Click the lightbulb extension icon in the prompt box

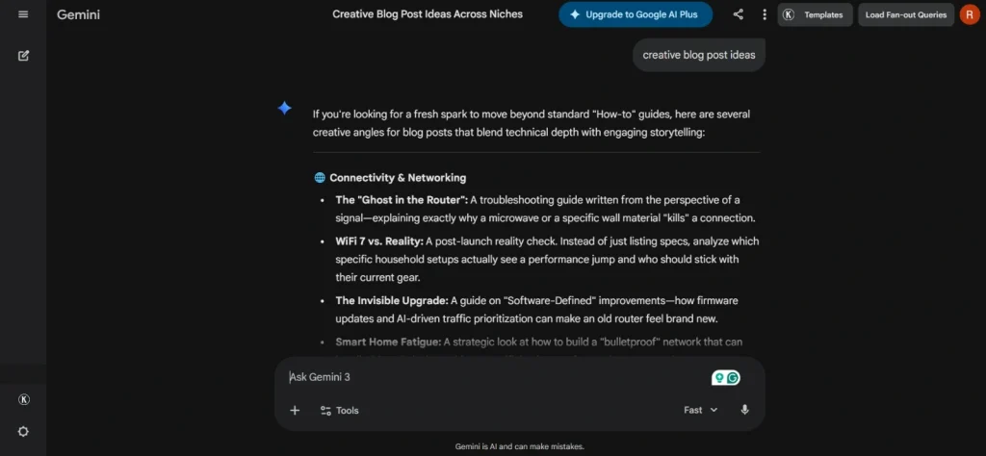pyautogui.click(x=719, y=377)
